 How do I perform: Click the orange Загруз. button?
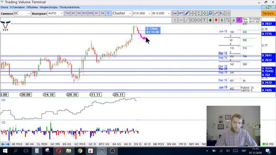(x=268, y=13)
